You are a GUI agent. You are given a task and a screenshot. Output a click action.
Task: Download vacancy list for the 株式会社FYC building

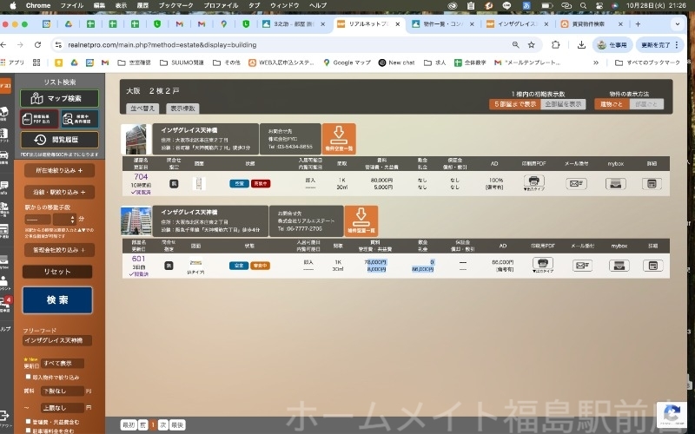coord(339,139)
